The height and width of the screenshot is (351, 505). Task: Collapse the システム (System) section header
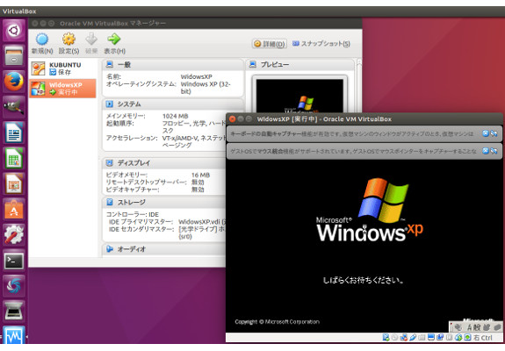click(x=173, y=104)
